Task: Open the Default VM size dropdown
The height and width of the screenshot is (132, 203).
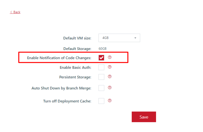Action: [x=119, y=38]
